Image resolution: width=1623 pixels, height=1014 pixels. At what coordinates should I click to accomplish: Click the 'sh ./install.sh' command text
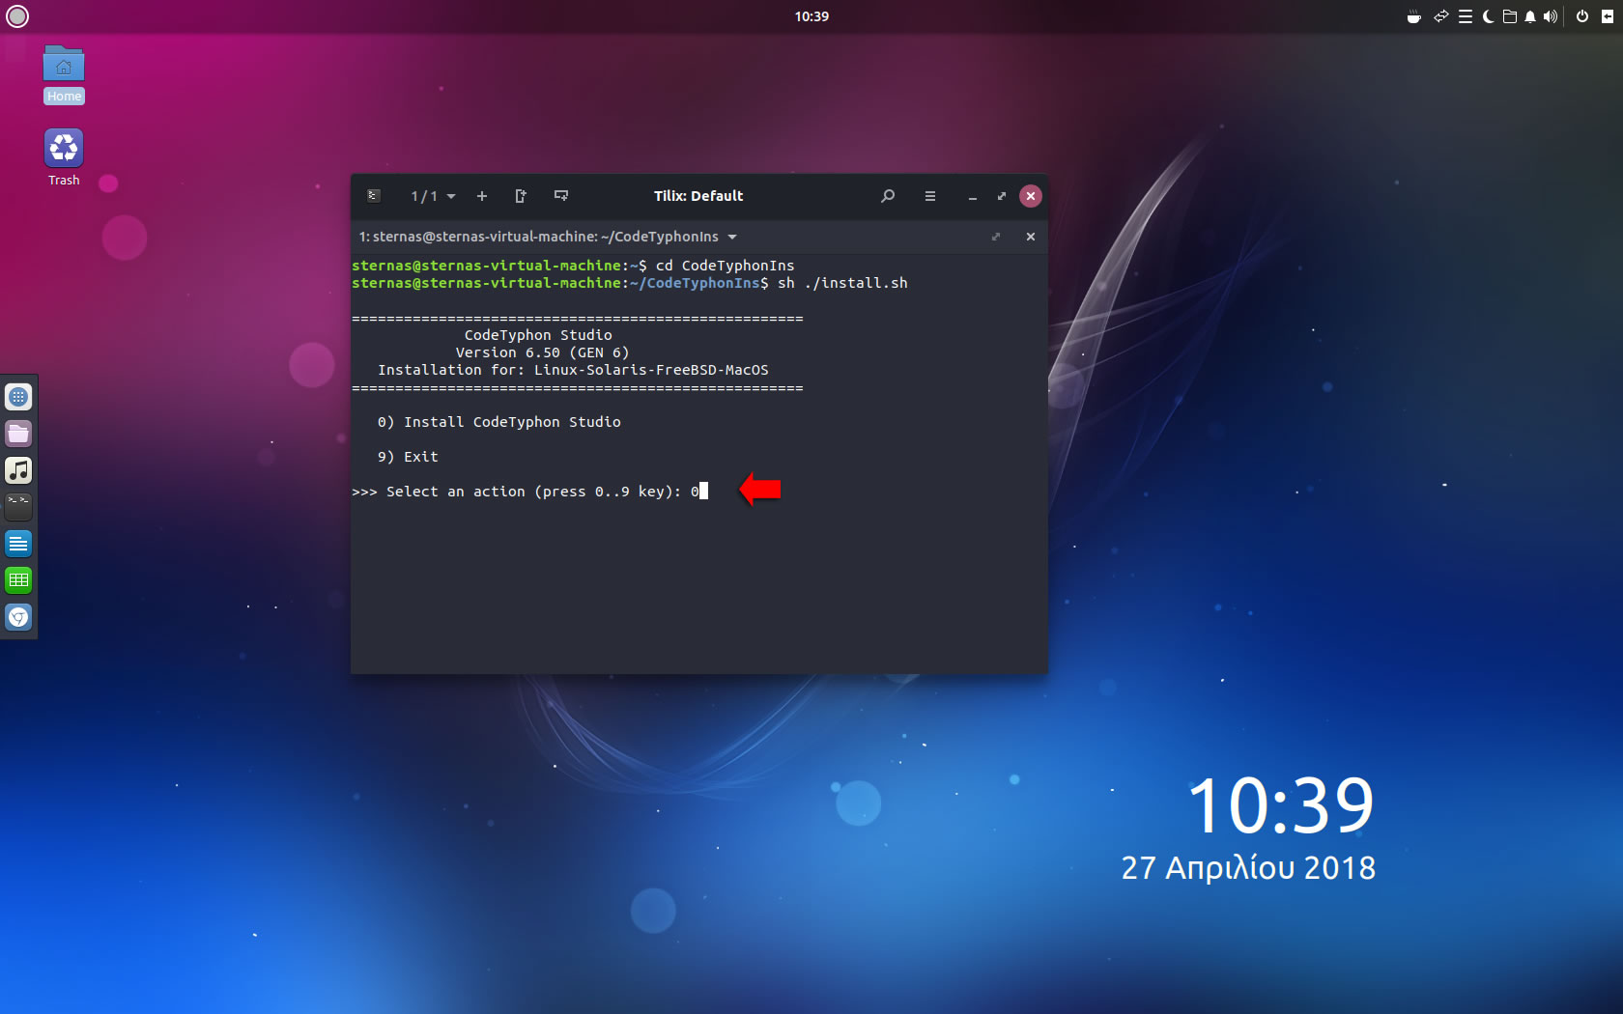(842, 283)
